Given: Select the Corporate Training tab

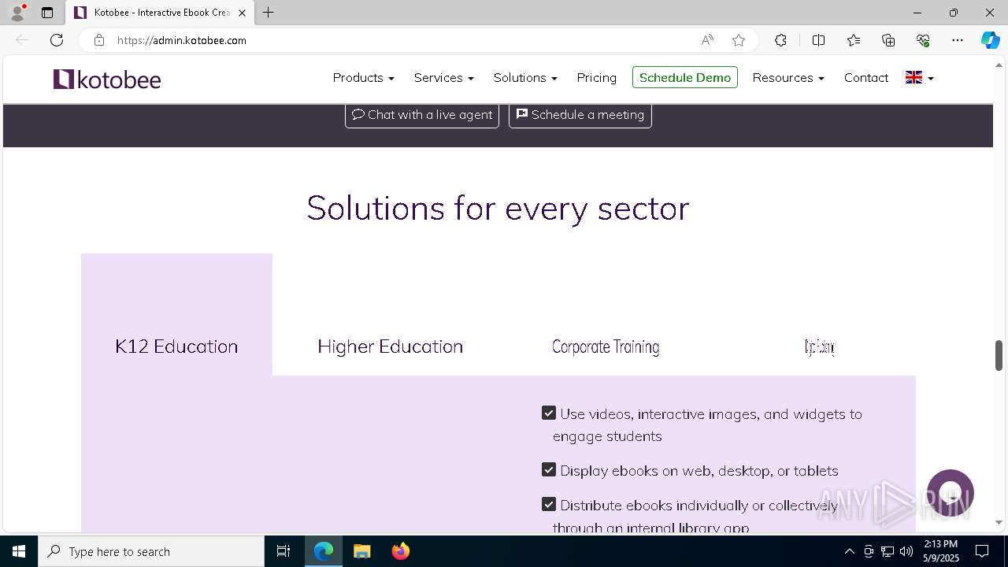Looking at the screenshot, I should pyautogui.click(x=606, y=346).
